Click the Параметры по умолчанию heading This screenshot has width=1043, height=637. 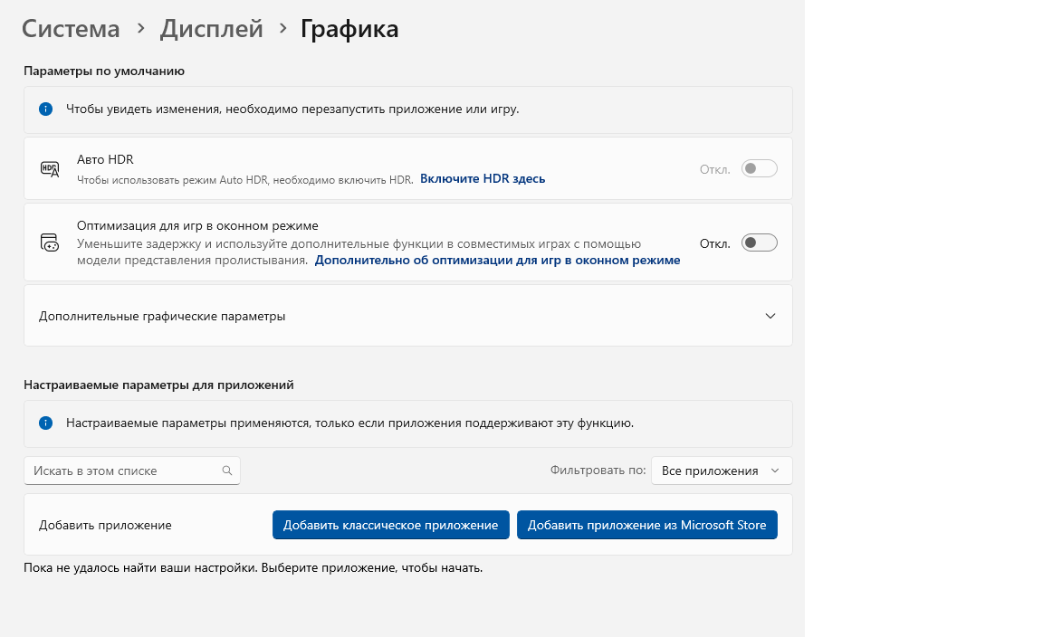[x=104, y=71]
